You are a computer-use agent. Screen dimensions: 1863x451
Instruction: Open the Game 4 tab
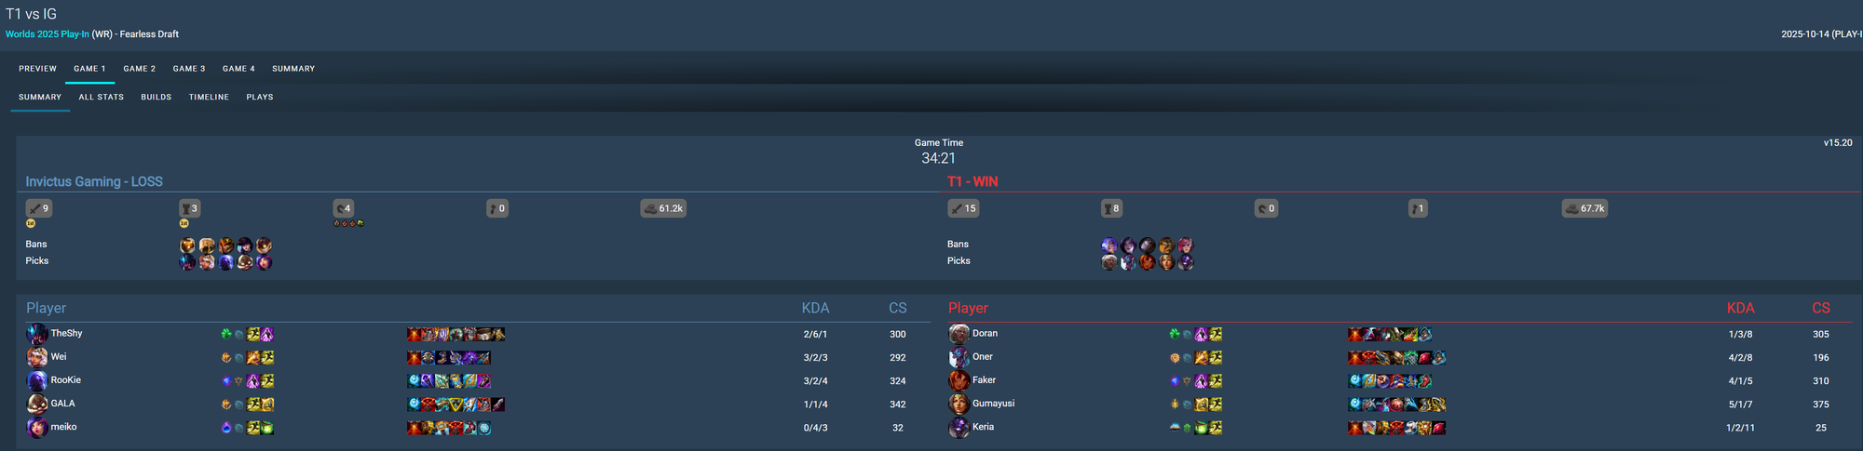click(238, 69)
